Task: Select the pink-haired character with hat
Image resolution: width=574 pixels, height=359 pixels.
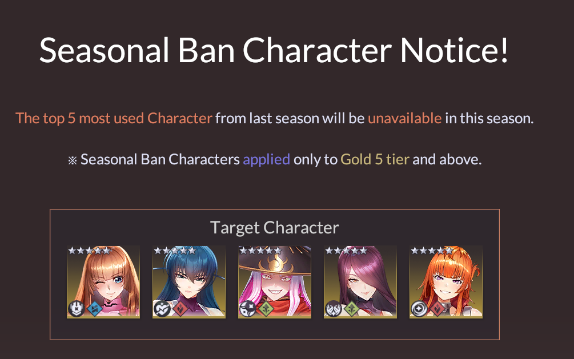Action: [275, 282]
